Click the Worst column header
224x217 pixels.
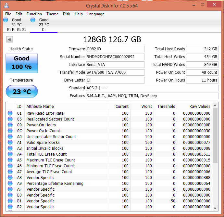(x=142, y=106)
